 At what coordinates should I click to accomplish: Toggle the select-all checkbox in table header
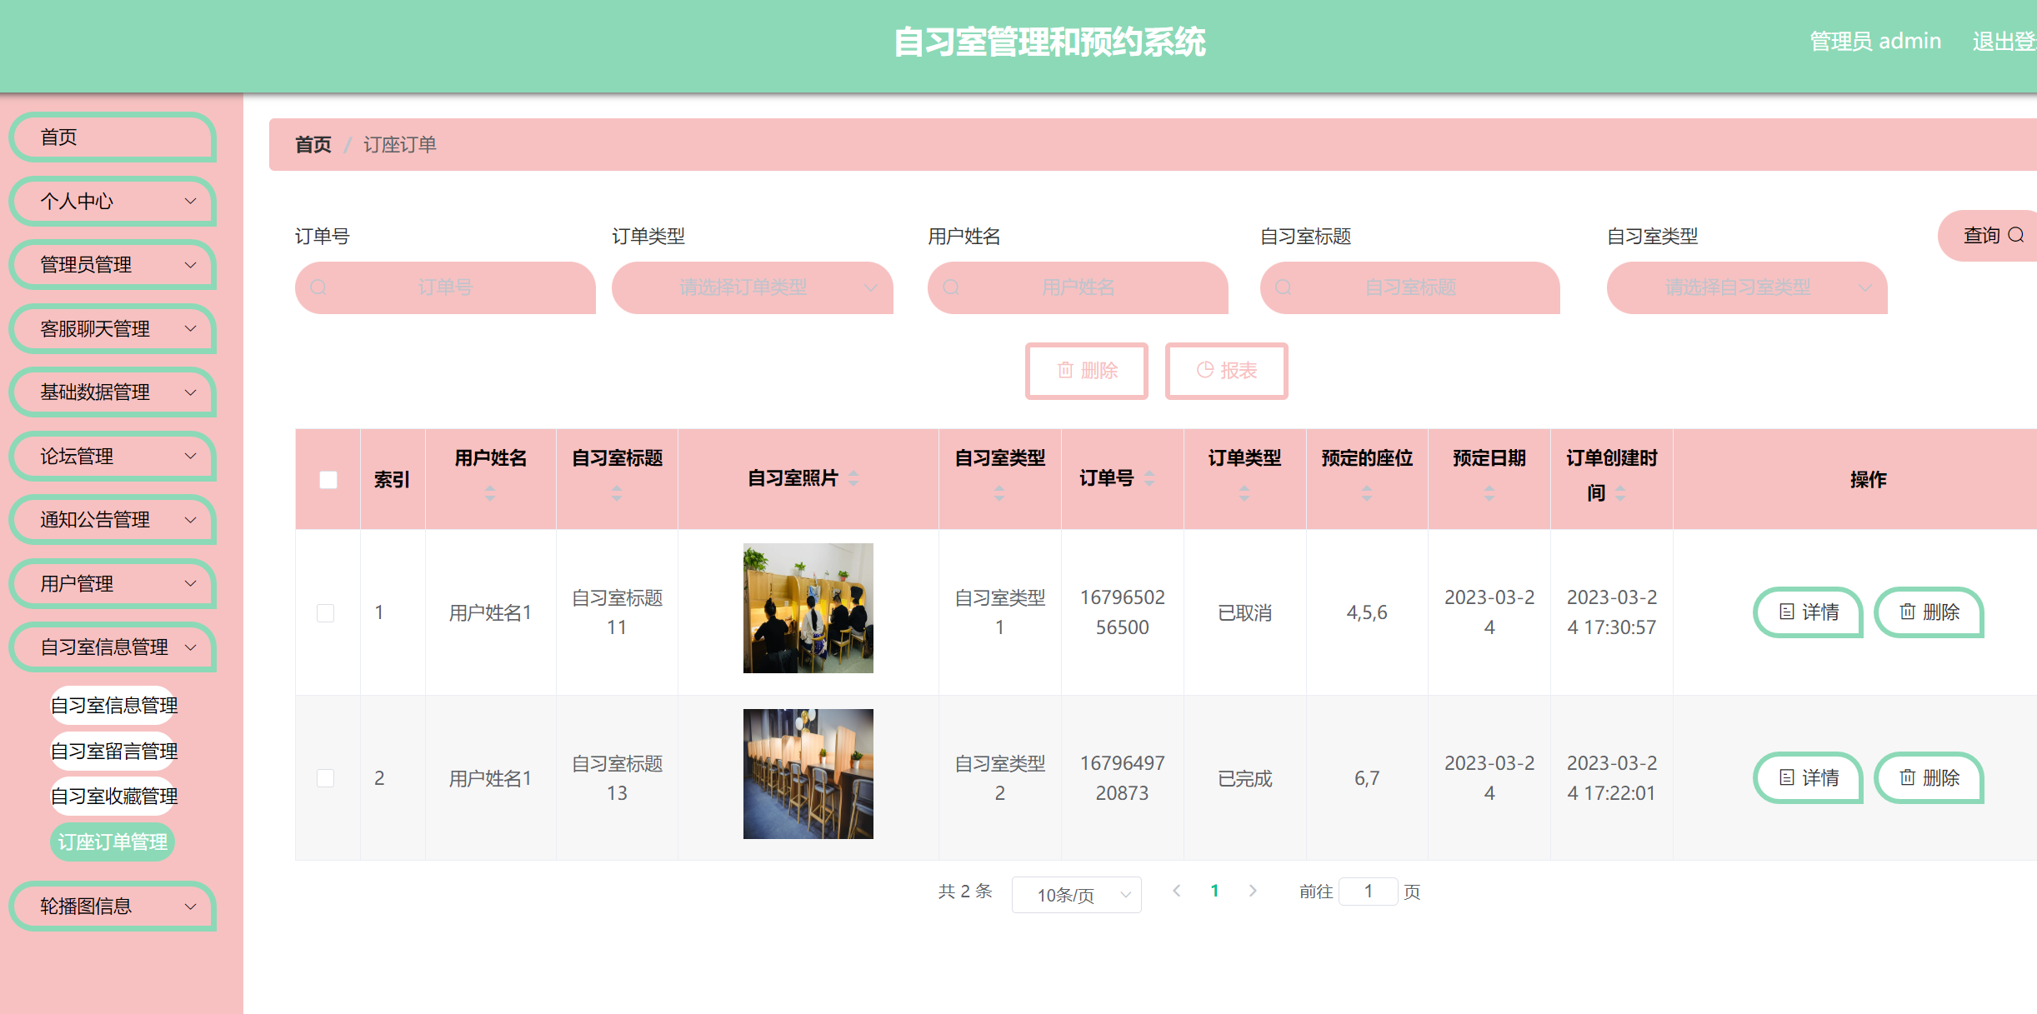click(327, 479)
